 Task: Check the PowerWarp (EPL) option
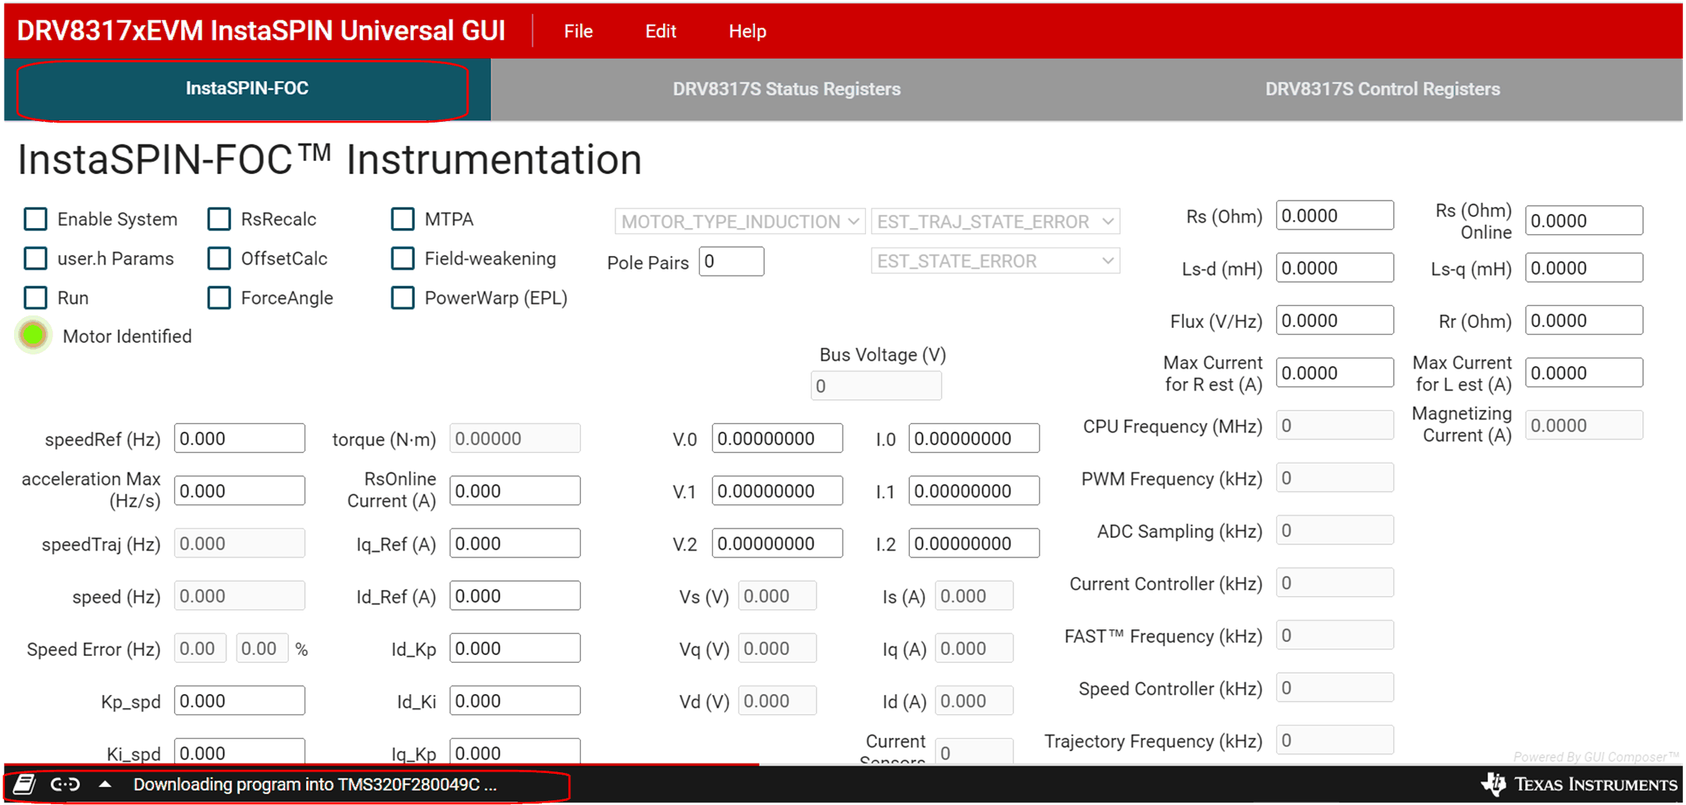click(402, 297)
